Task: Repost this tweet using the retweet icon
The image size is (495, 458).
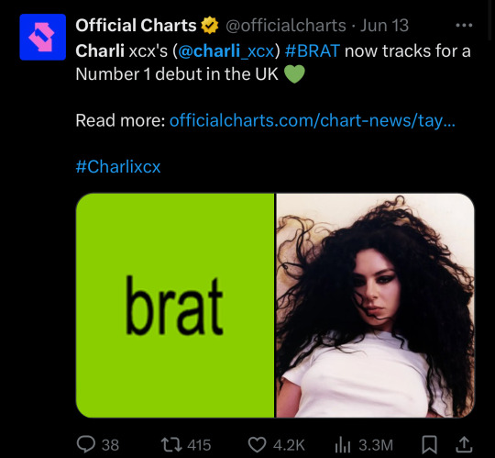Action: pyautogui.click(x=171, y=444)
